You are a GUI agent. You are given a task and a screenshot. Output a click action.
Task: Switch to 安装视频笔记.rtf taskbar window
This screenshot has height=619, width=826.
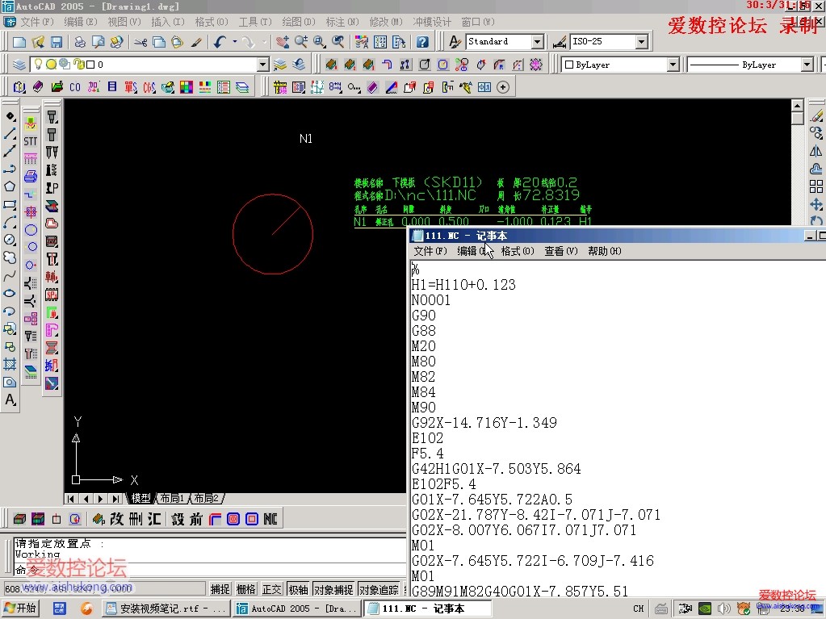click(166, 609)
